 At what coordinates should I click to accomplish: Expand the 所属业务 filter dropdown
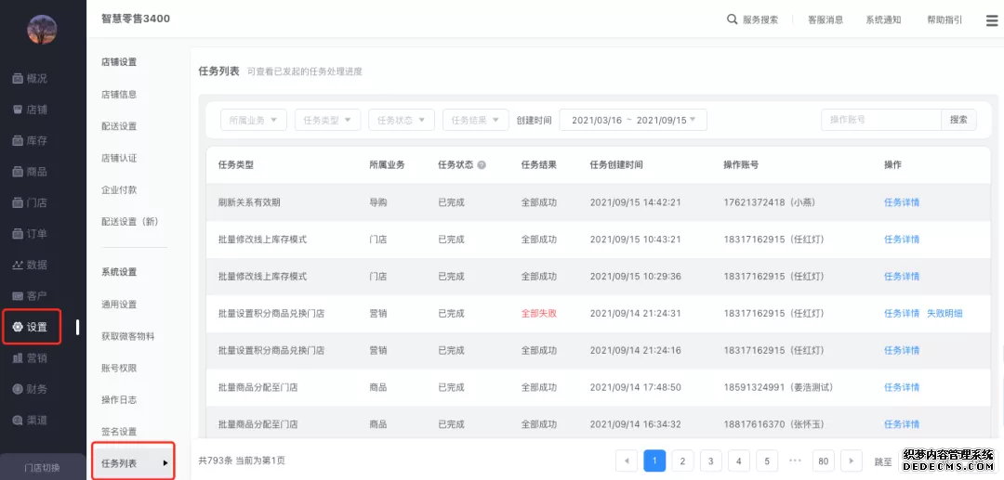(x=254, y=120)
